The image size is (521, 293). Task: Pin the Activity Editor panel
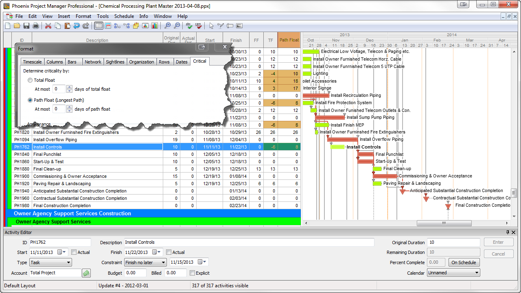click(x=508, y=232)
